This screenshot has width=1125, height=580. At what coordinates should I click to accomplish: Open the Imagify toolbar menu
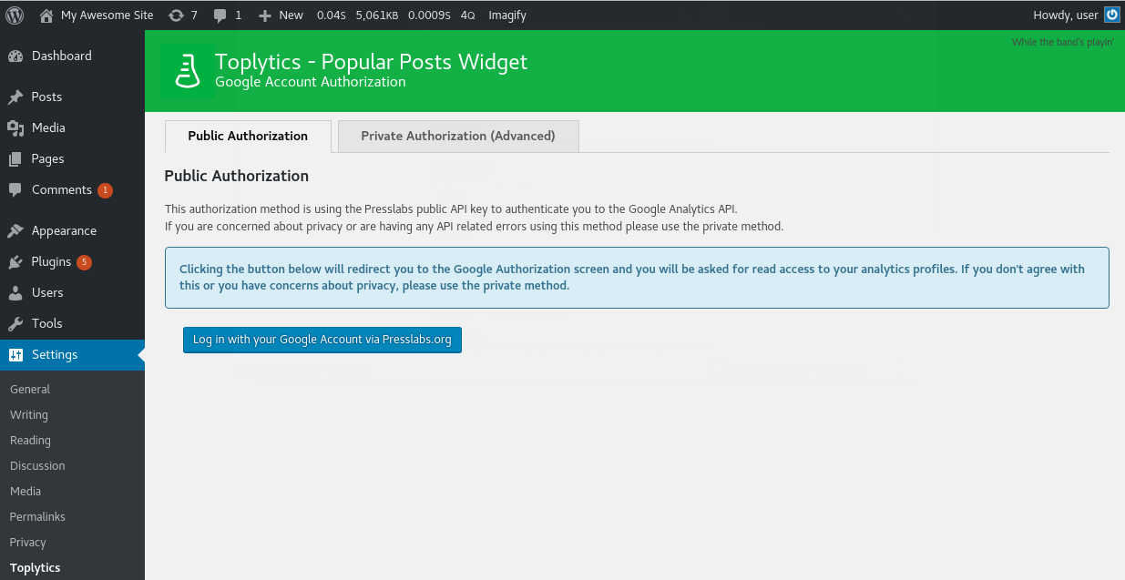coord(507,15)
